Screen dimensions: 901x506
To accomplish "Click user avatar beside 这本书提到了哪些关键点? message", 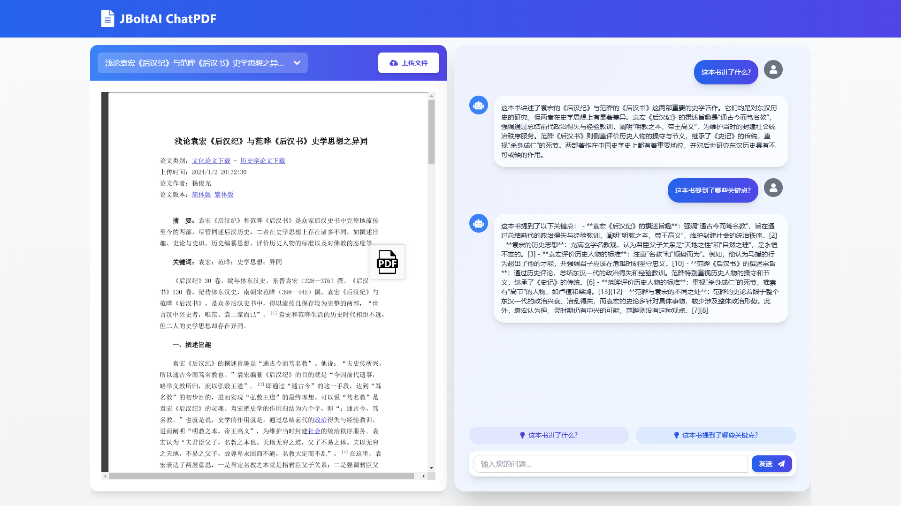I will 773,188.
